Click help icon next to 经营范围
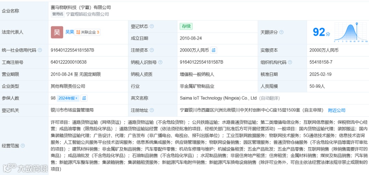This screenshot has width=369, height=175. coord(23,146)
